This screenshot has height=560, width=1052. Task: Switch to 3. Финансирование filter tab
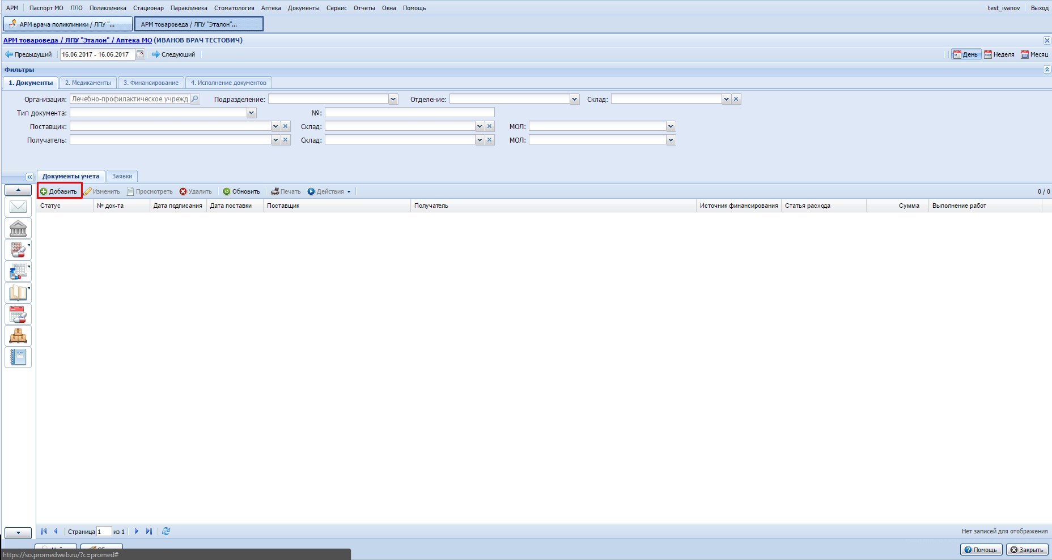point(151,83)
